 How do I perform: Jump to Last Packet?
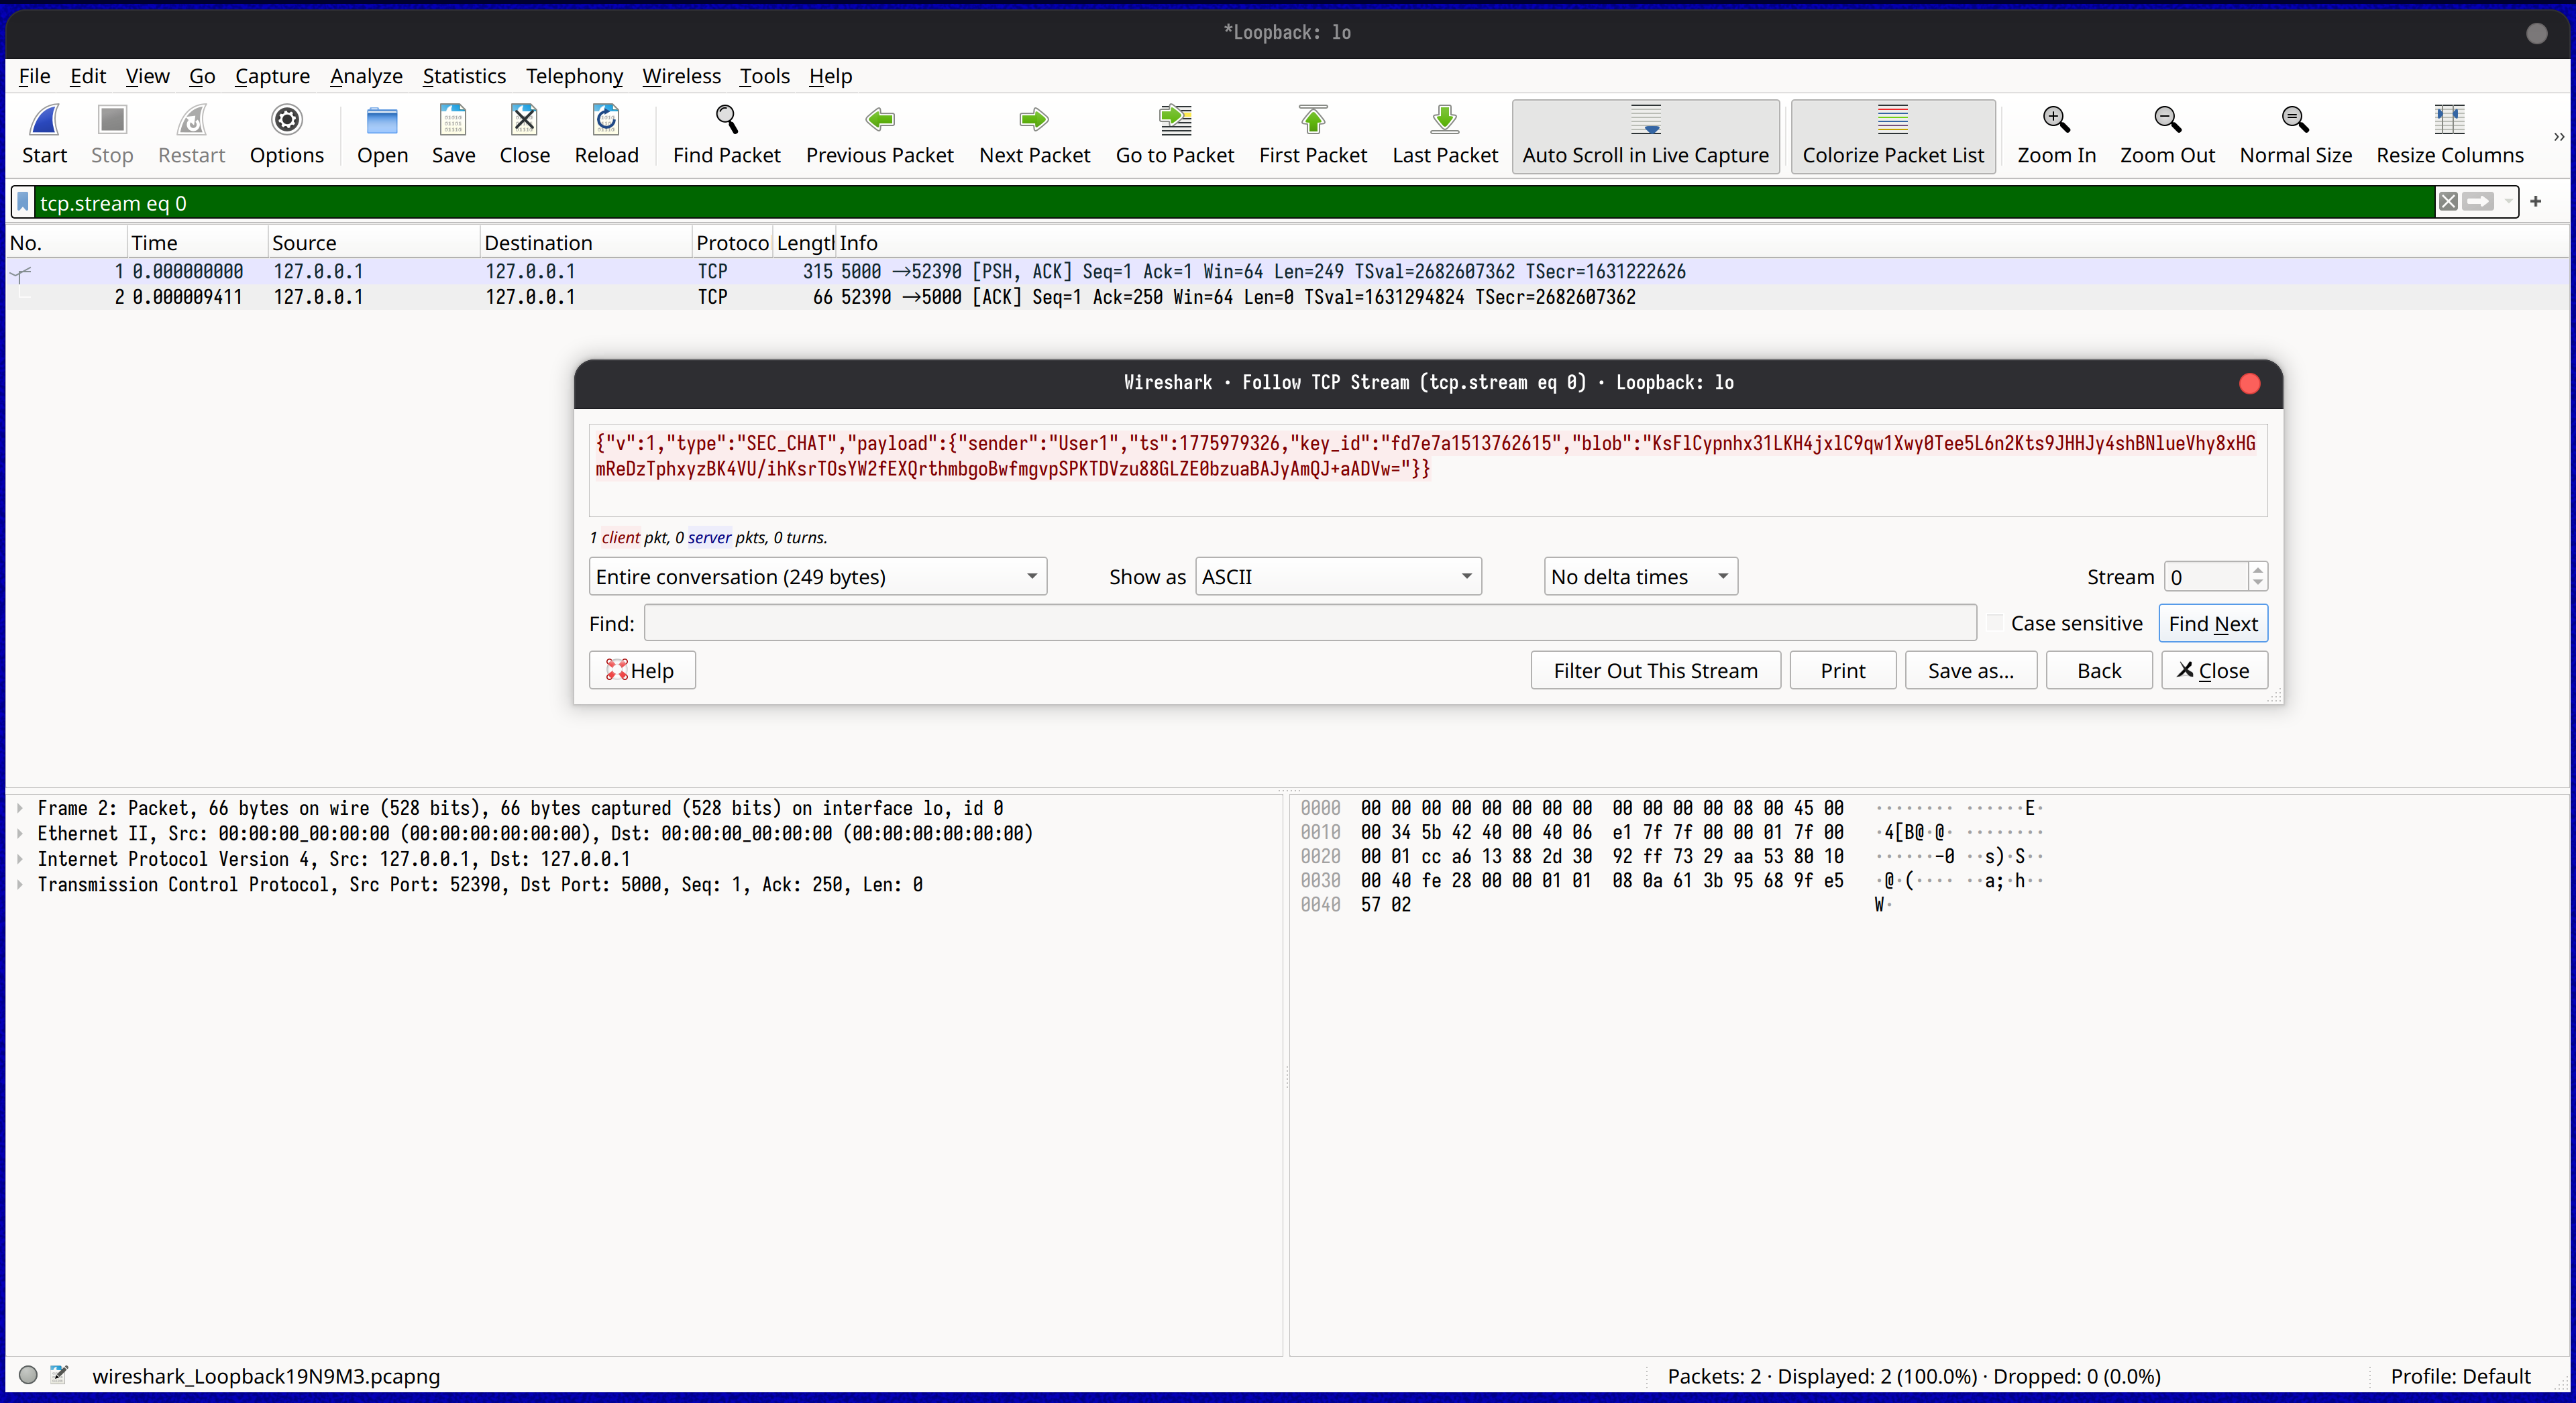pyautogui.click(x=1444, y=135)
